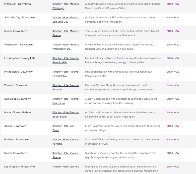Book now for Washington DC hotel
Image resolution: width=196 pixels, height=174 pixels.
click(173, 45)
